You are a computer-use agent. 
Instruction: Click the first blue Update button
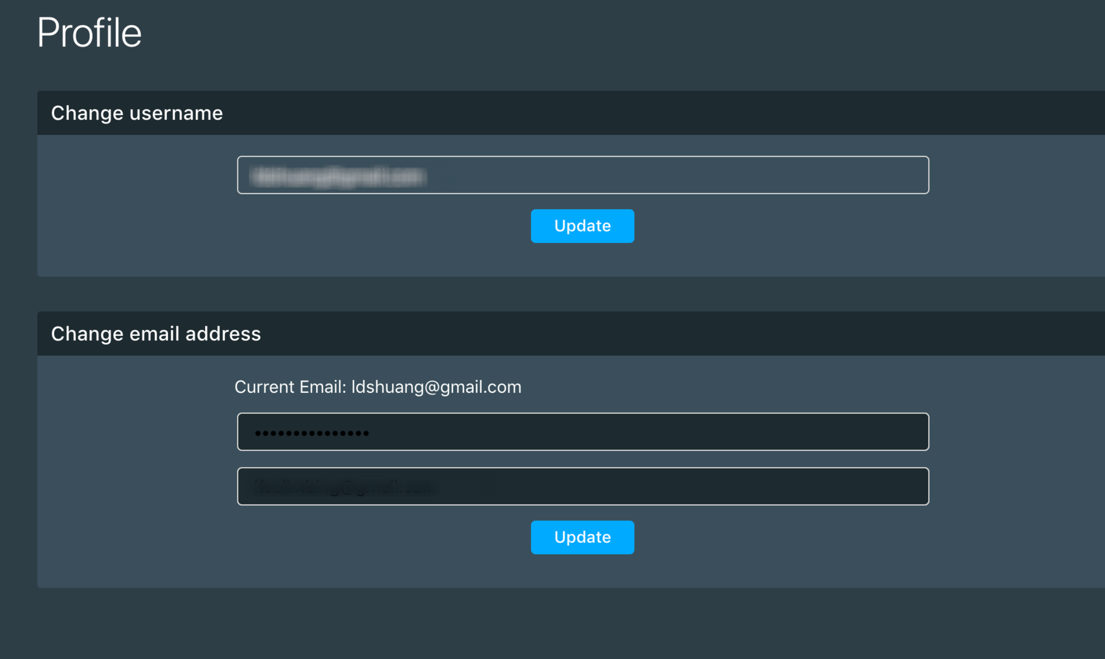coord(582,226)
